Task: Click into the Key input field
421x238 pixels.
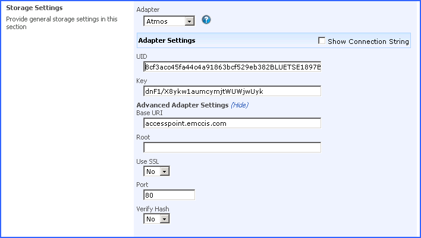Action: pos(232,91)
